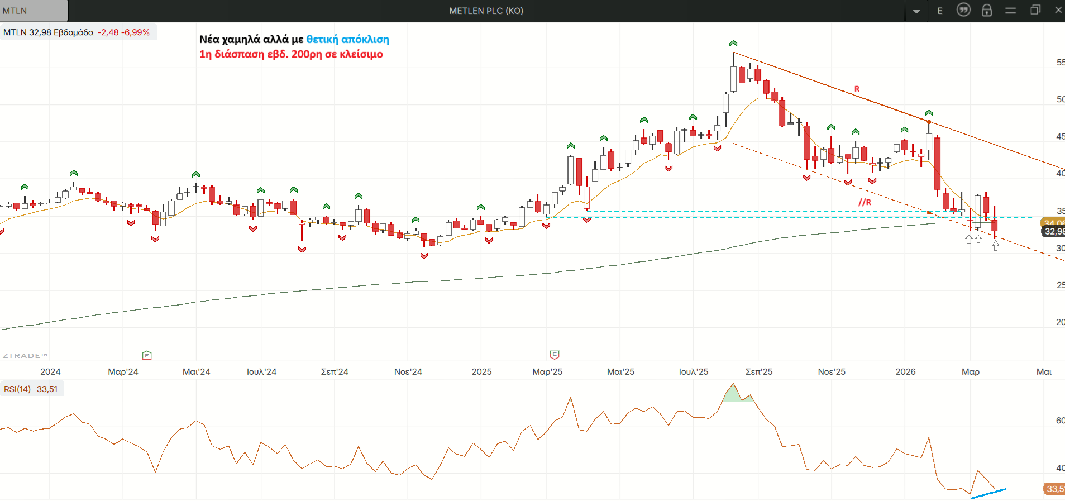Image resolution: width=1065 pixels, height=501 pixels.
Task: Select the '//R' parallel channel label
Action: coord(865,202)
